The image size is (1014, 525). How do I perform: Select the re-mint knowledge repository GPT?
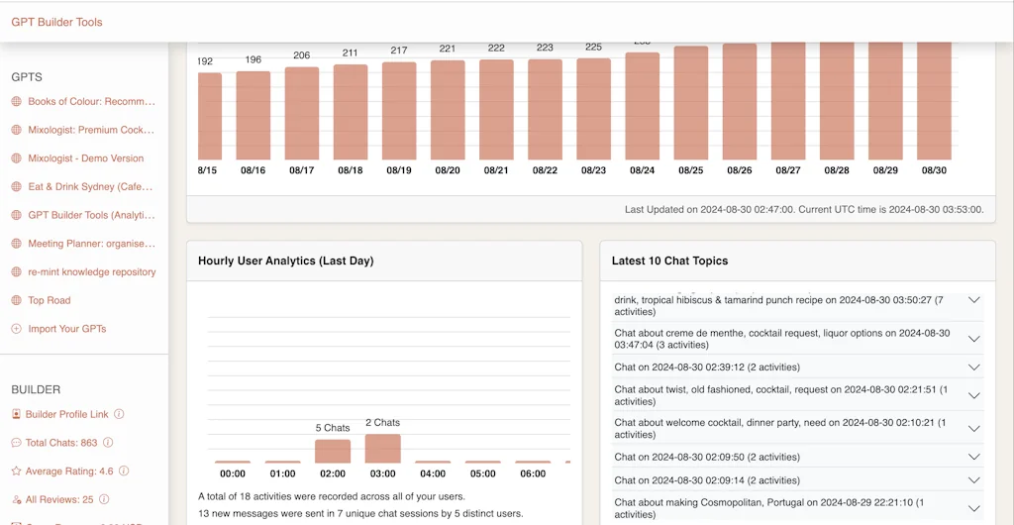(x=91, y=272)
